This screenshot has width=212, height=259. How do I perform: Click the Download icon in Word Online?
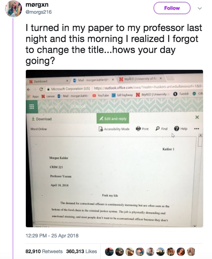tap(33, 119)
